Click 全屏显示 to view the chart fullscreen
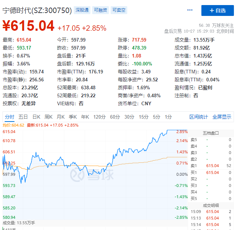Image resolution: width=235 pixels, height=230 pixels. click(x=222, y=117)
